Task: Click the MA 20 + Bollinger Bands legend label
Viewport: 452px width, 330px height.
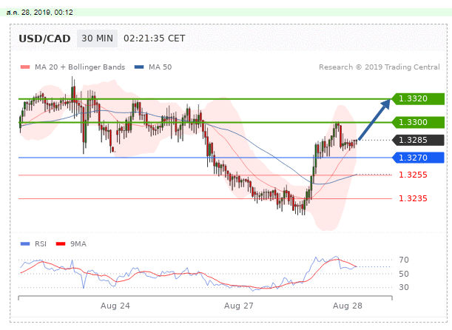Action: click(80, 67)
